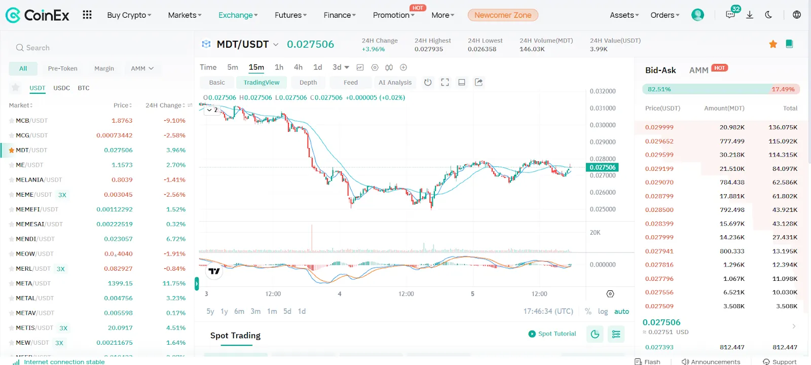
Task: Expand the Futures menu
Action: pos(290,15)
